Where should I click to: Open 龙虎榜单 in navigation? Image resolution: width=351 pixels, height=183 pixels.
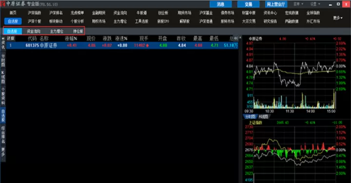77,13
